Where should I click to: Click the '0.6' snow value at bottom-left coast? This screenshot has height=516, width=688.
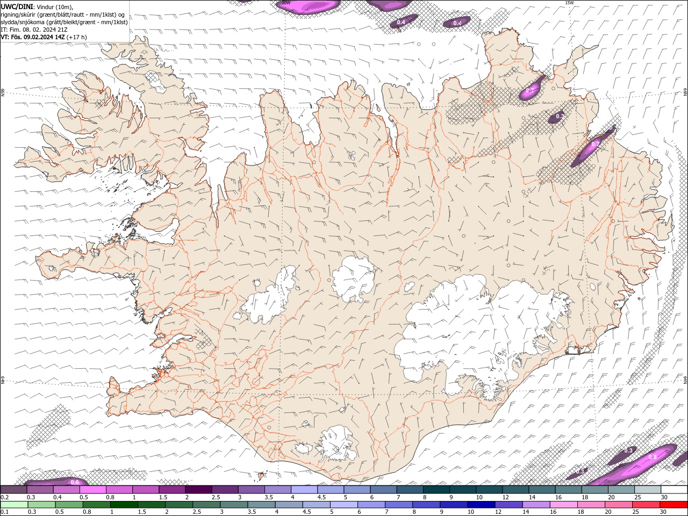(x=75, y=482)
